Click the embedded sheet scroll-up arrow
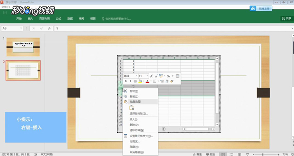Image resolution: width=294 pixels, height=156 pixels. 217,59
